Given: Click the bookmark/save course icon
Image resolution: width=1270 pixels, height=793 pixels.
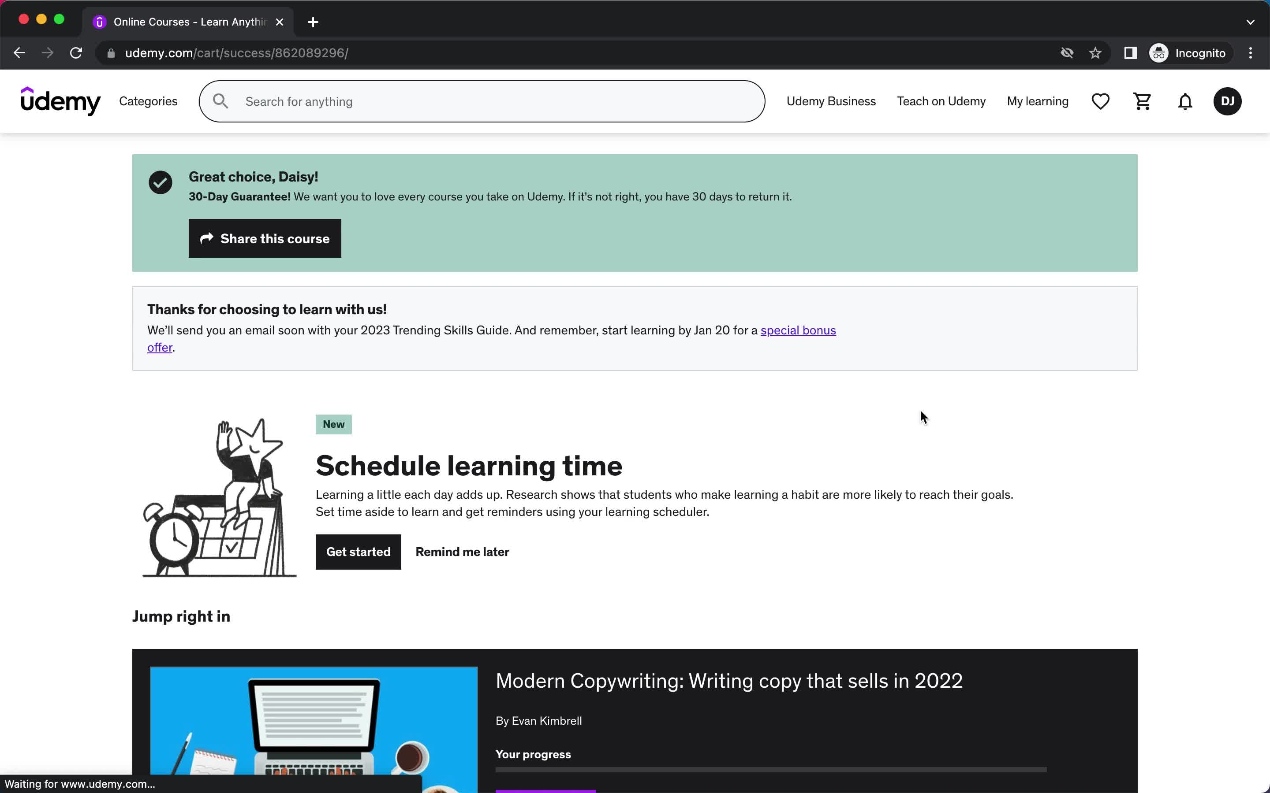Looking at the screenshot, I should click(x=1101, y=101).
